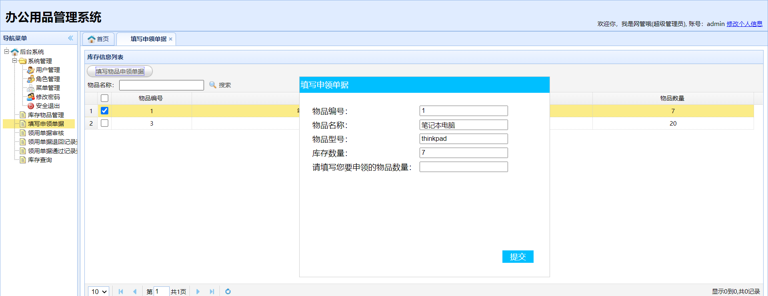
Task: Open 菜单管理 in navigation tree
Action: 48,88
